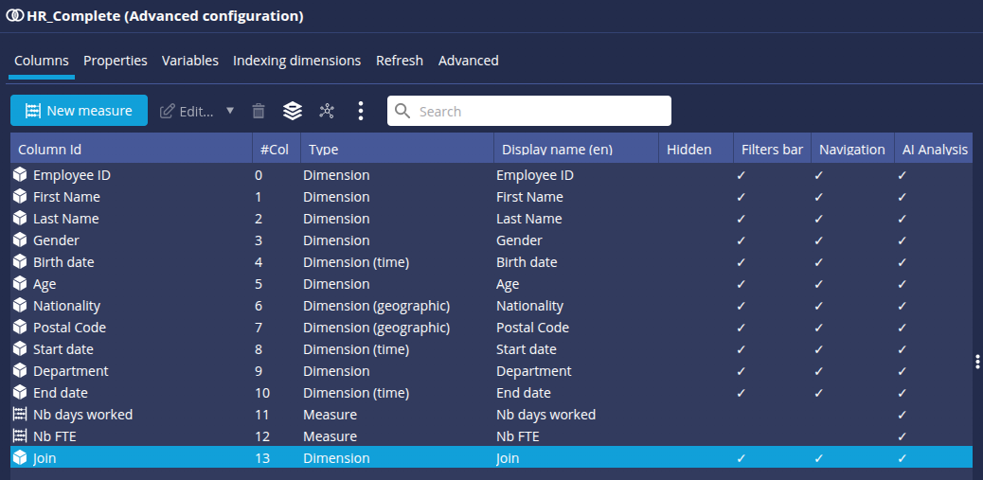Click the cube icon beside Employee ID
The height and width of the screenshot is (480, 983).
point(20,175)
